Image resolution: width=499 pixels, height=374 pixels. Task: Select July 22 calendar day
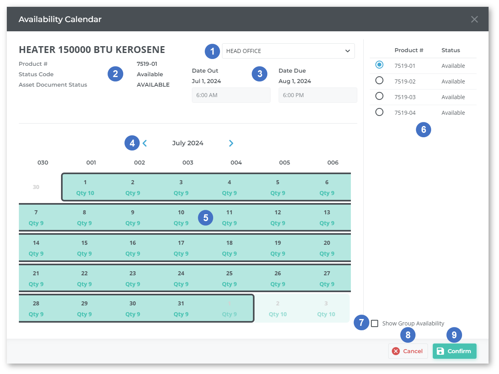click(84, 278)
